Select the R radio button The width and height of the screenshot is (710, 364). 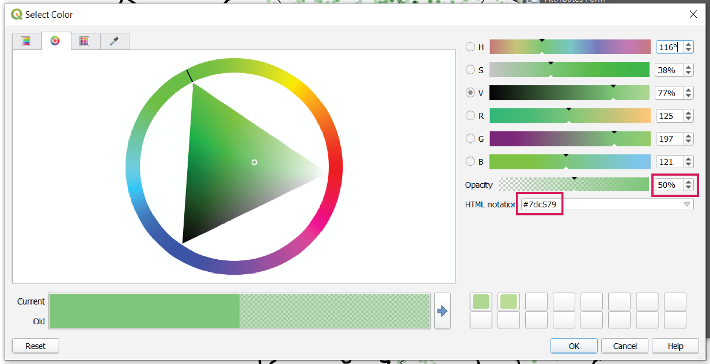(470, 116)
